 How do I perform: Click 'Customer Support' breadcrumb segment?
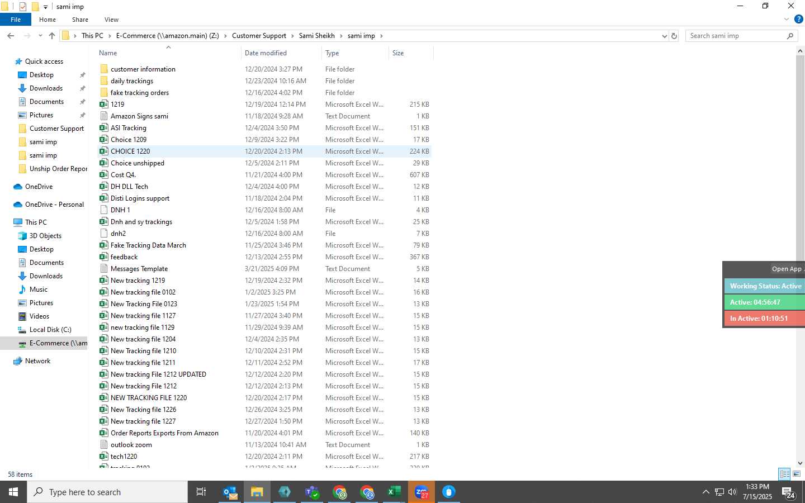point(259,36)
